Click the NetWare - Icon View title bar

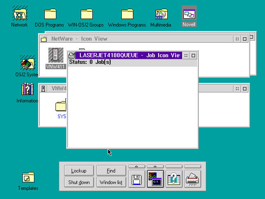[x=140, y=39]
